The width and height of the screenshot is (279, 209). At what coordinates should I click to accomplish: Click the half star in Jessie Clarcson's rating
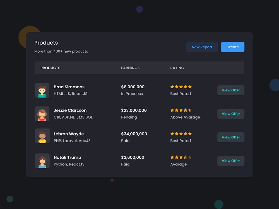[190, 110]
